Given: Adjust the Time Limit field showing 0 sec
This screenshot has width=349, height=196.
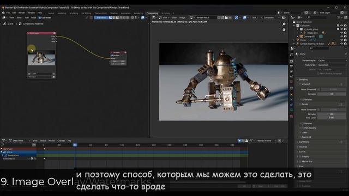Looking at the screenshot, I should [332, 118].
